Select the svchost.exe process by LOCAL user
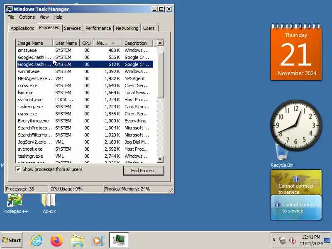Viewport: 332px width, 249px height. tap(85, 100)
